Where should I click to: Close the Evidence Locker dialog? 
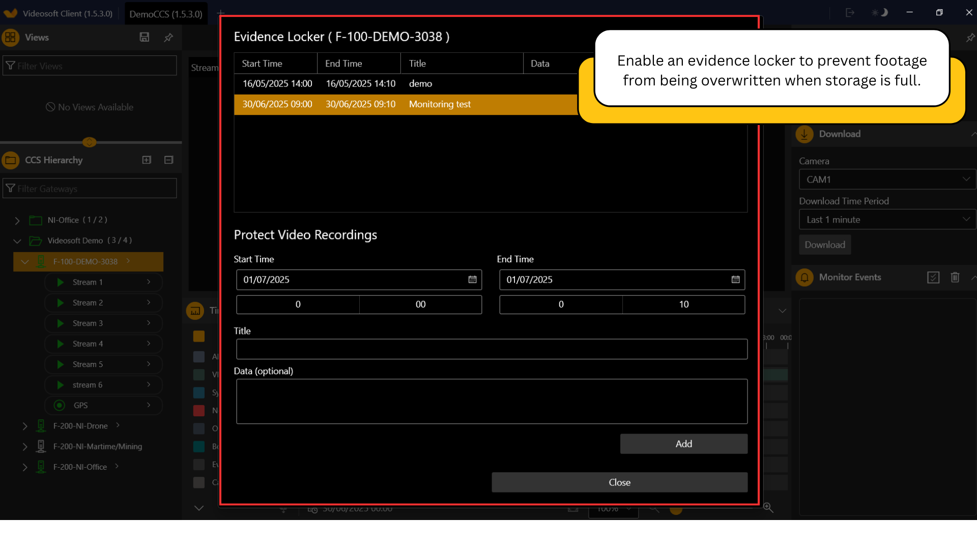(x=619, y=482)
